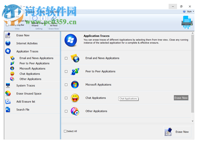Click the Application Traces header Windows orb
Screen dimensions: 201x142
click(x=71, y=40)
